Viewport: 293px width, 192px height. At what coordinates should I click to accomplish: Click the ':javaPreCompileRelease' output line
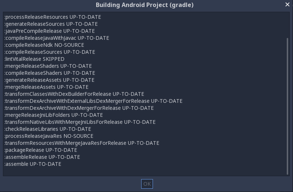[x=50, y=31]
